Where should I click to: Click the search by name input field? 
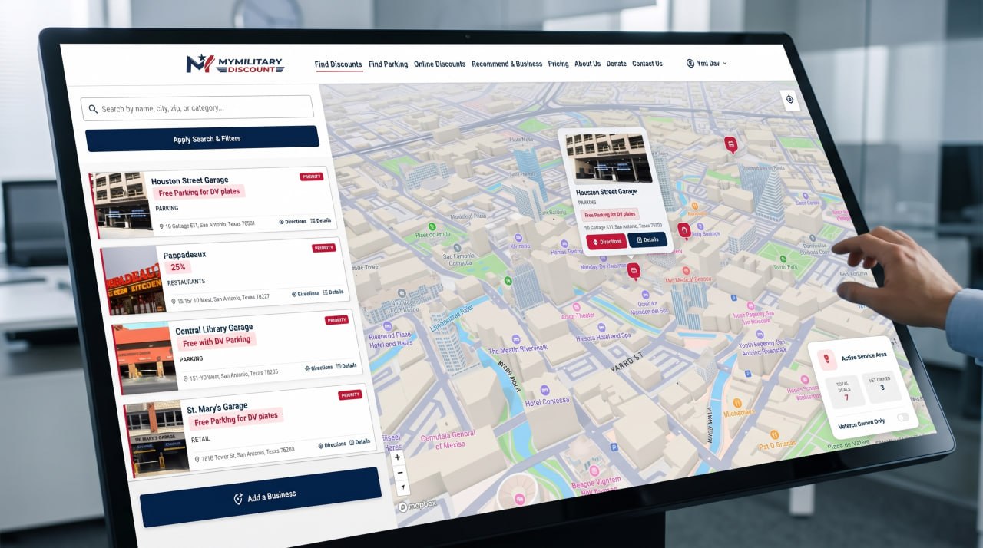pos(197,108)
